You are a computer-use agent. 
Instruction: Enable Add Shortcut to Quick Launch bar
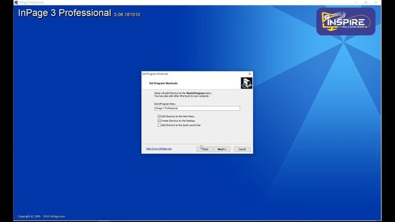click(x=159, y=125)
